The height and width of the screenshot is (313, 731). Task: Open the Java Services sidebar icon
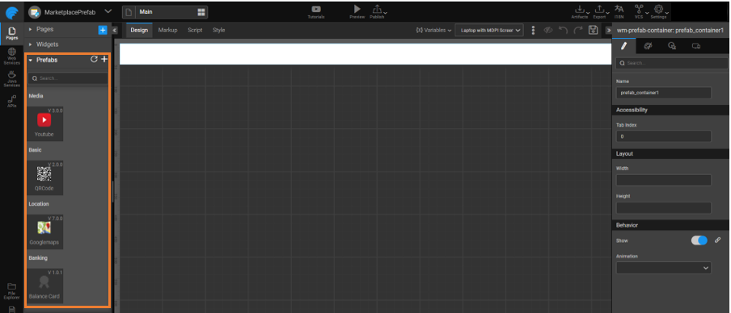11,74
